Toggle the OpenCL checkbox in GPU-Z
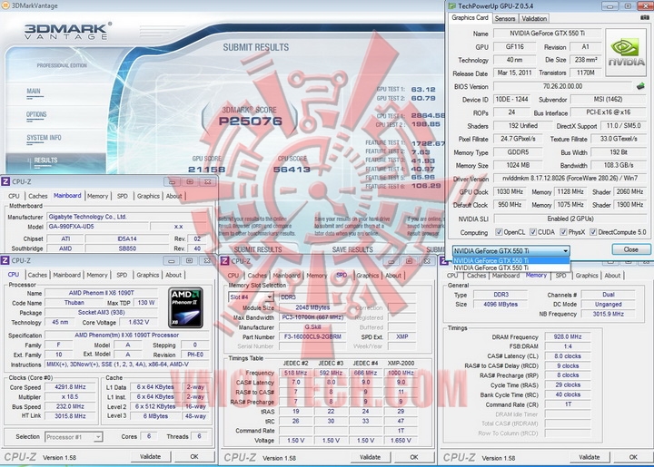 [x=499, y=232]
